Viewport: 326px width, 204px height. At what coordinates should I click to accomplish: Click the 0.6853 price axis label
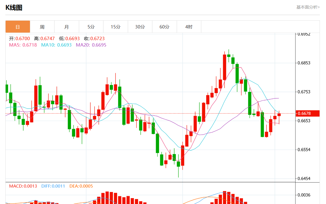[304, 63]
